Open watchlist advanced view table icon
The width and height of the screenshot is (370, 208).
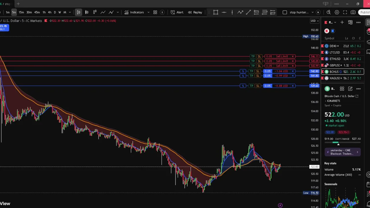click(350, 22)
